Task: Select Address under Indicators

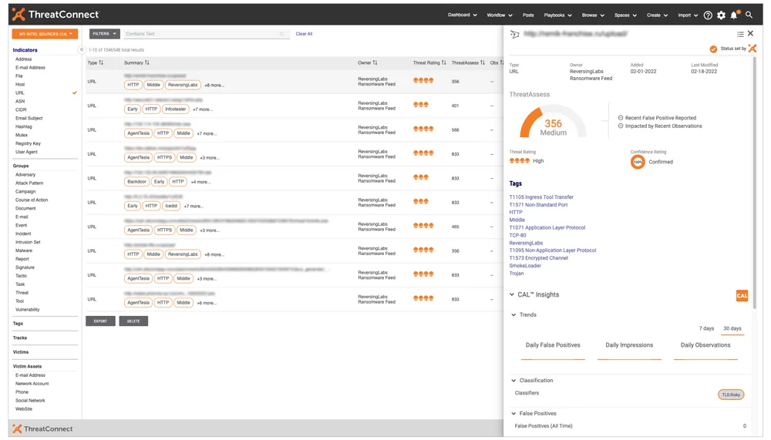Action: (x=24, y=59)
